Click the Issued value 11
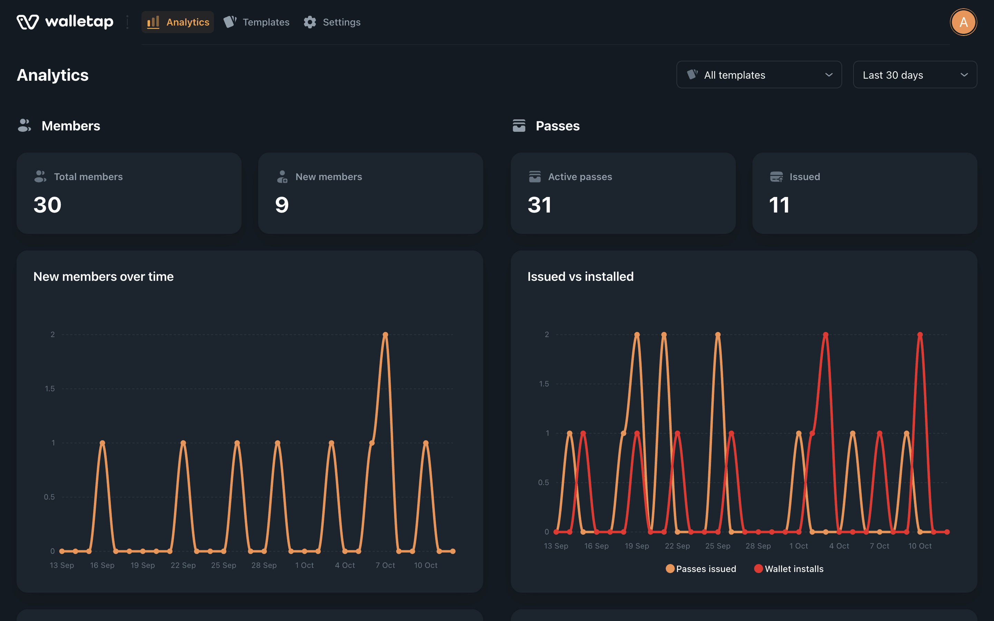Image resolution: width=994 pixels, height=621 pixels. (x=779, y=205)
